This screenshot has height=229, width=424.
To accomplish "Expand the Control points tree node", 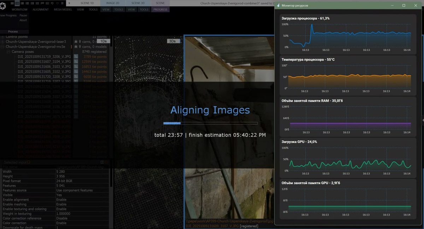I will point(2,37).
